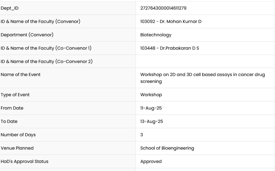The height and width of the screenshot is (171, 275).
Task: Click the To Date value 13-Aug-25
Action: (x=151, y=121)
